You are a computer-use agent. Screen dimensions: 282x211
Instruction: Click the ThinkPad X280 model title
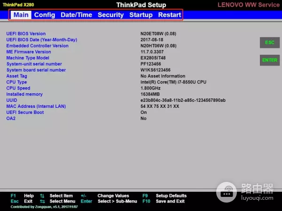18,5
